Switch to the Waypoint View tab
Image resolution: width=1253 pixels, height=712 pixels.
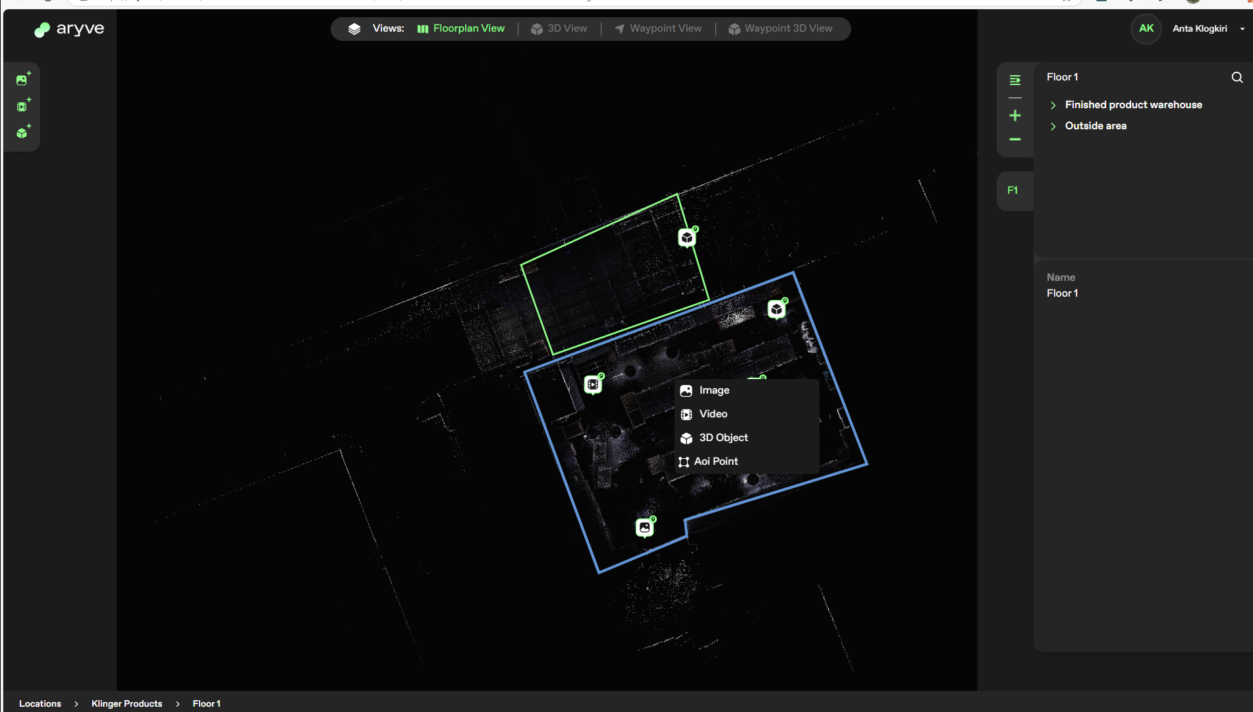pos(658,29)
